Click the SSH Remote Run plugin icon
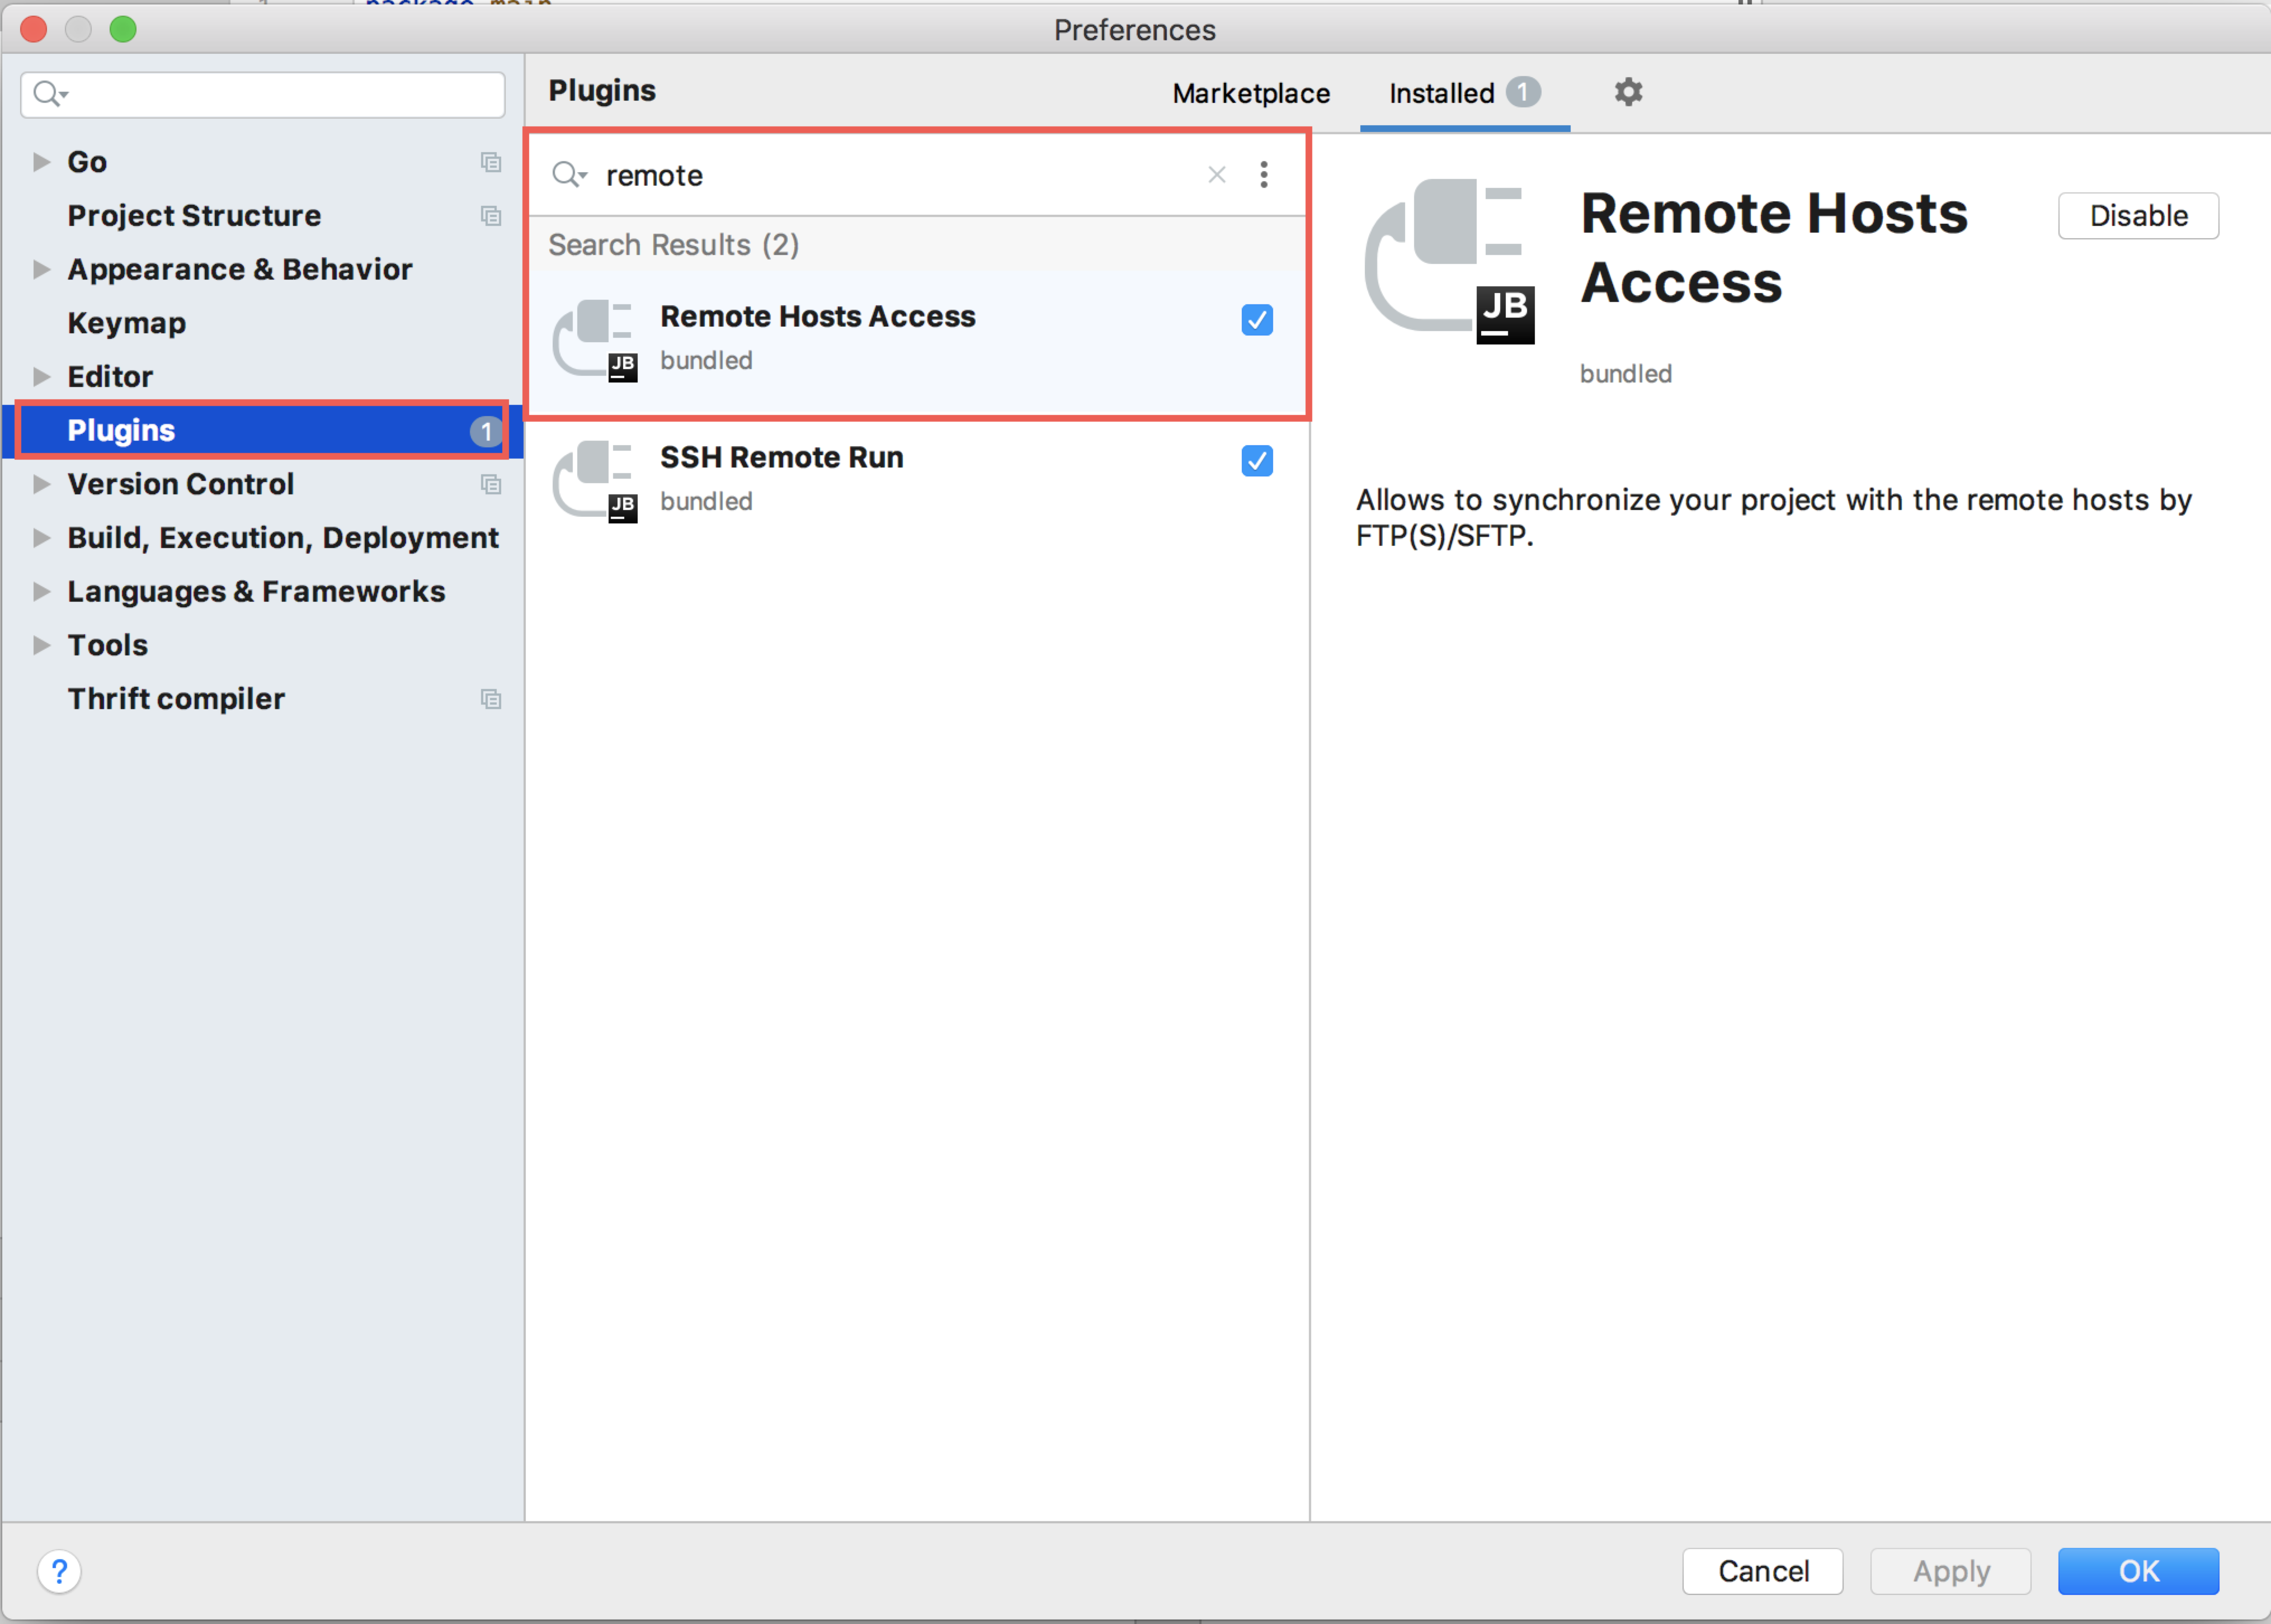2271x1624 pixels. coord(595,480)
